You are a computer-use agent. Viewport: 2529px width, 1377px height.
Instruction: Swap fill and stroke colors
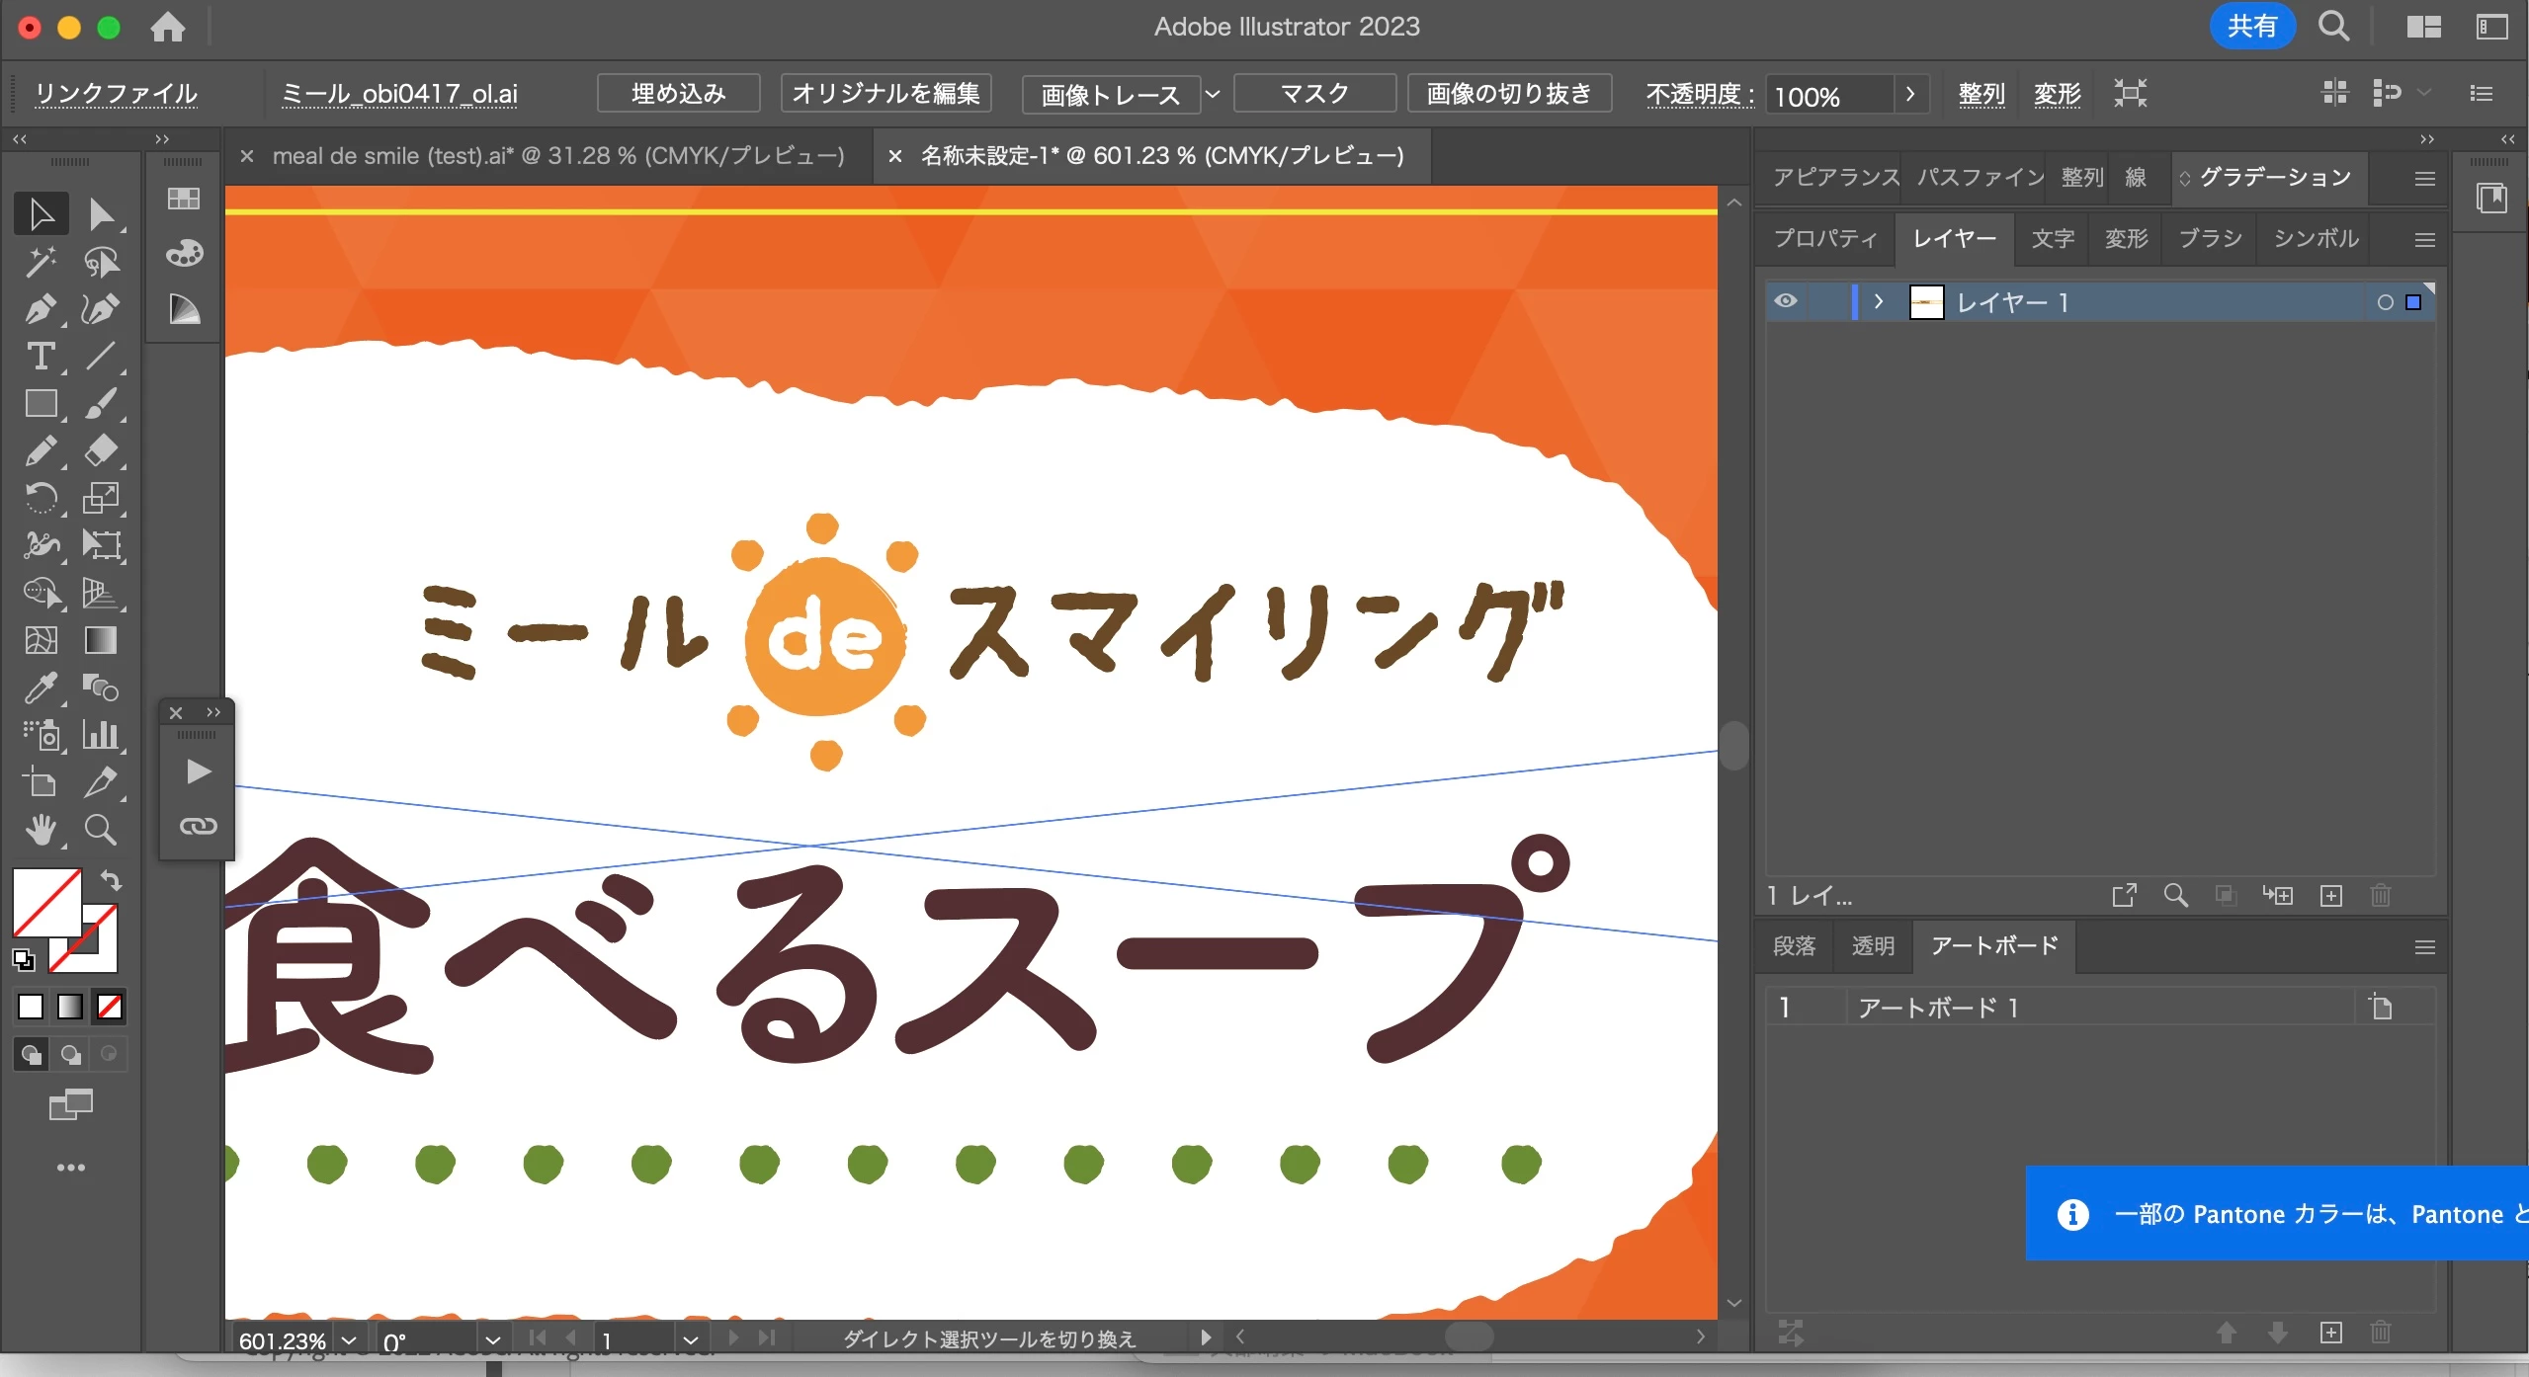[111, 879]
